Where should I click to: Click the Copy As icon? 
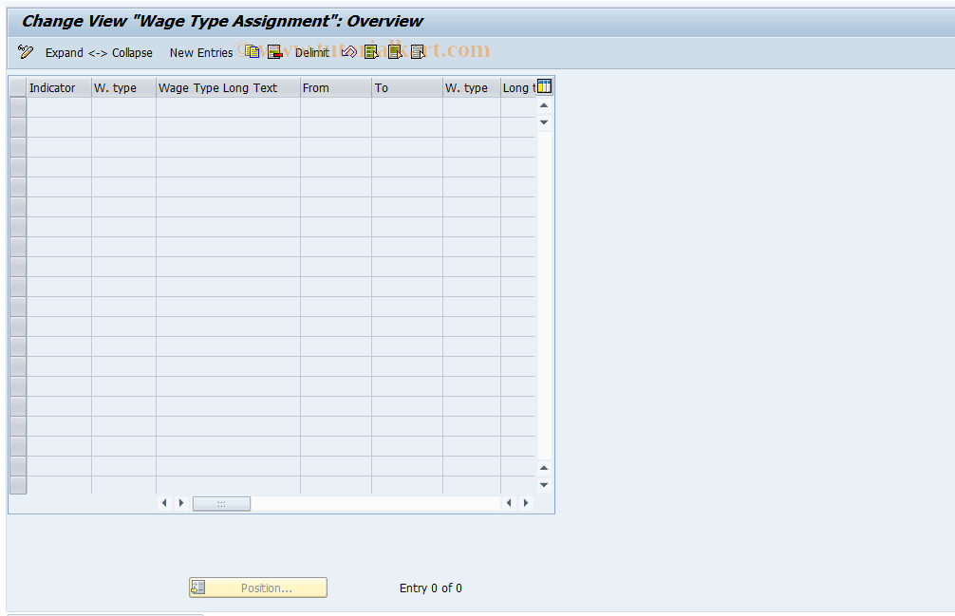[x=253, y=52]
